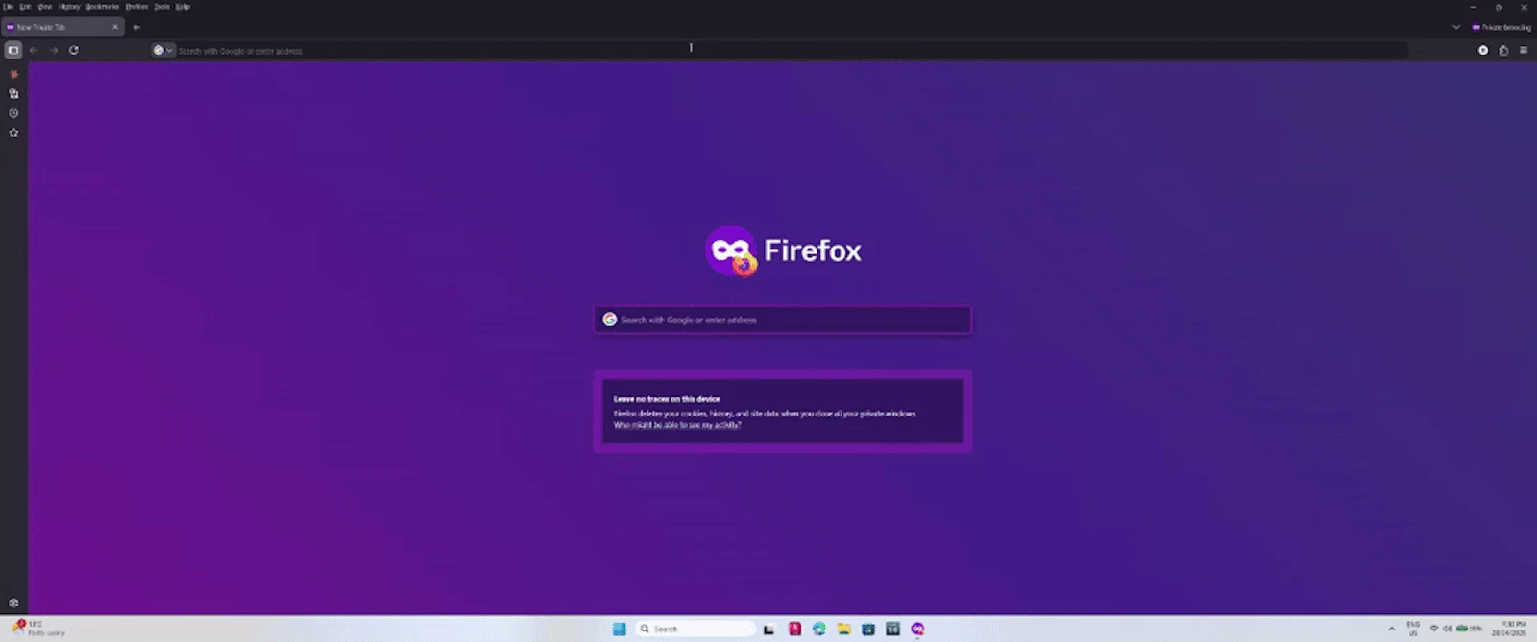Open the Bookmarks menu
The width and height of the screenshot is (1537, 642).
102,6
